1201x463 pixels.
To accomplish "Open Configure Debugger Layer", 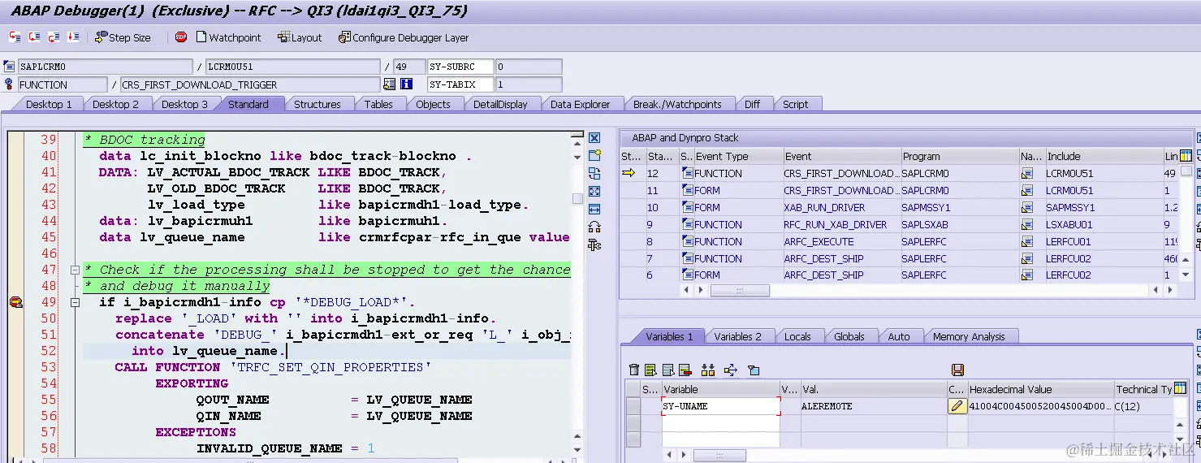I will pyautogui.click(x=404, y=37).
